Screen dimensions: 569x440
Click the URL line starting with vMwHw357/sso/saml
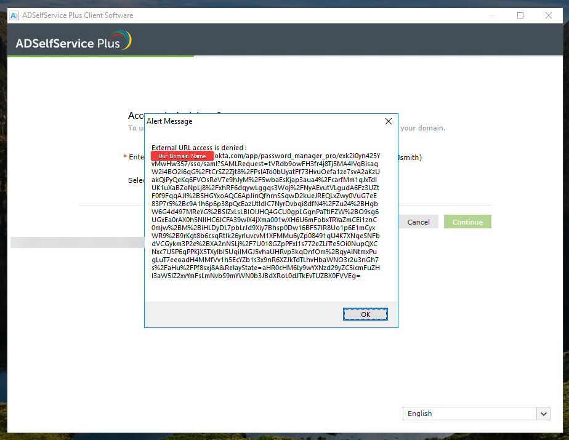pos(265,164)
